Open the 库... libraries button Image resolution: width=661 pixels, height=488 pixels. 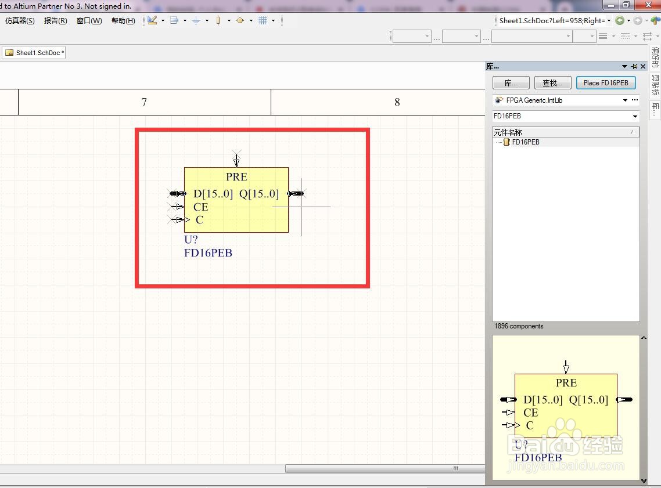(511, 83)
